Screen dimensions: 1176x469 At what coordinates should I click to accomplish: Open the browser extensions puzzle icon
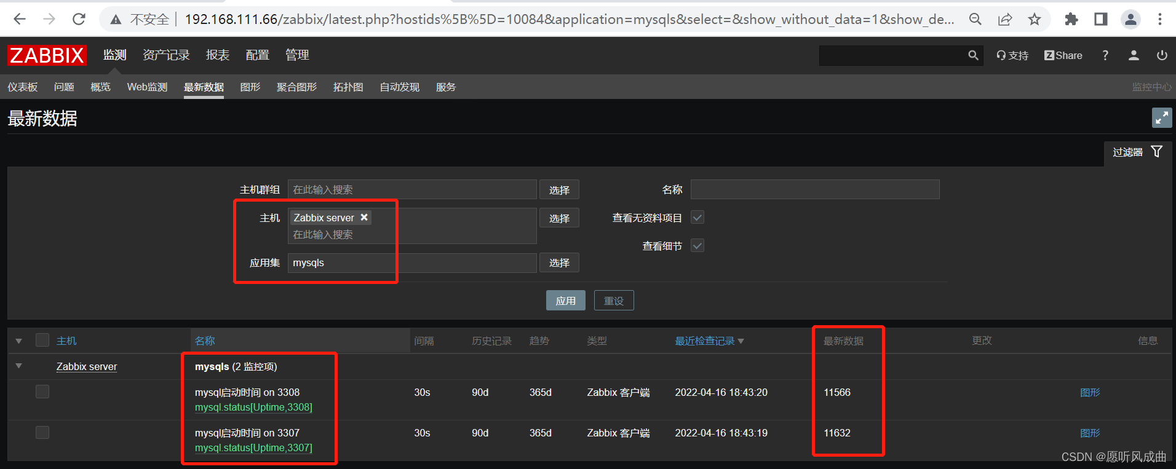coord(1071,19)
